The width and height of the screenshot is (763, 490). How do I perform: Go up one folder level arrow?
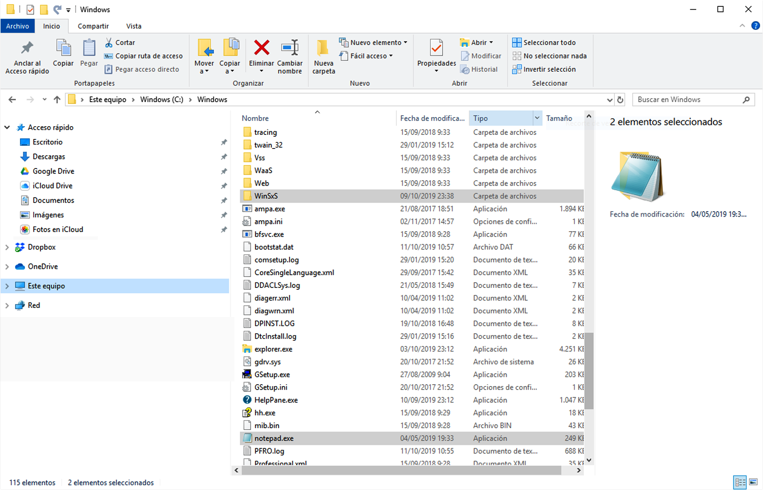click(57, 99)
